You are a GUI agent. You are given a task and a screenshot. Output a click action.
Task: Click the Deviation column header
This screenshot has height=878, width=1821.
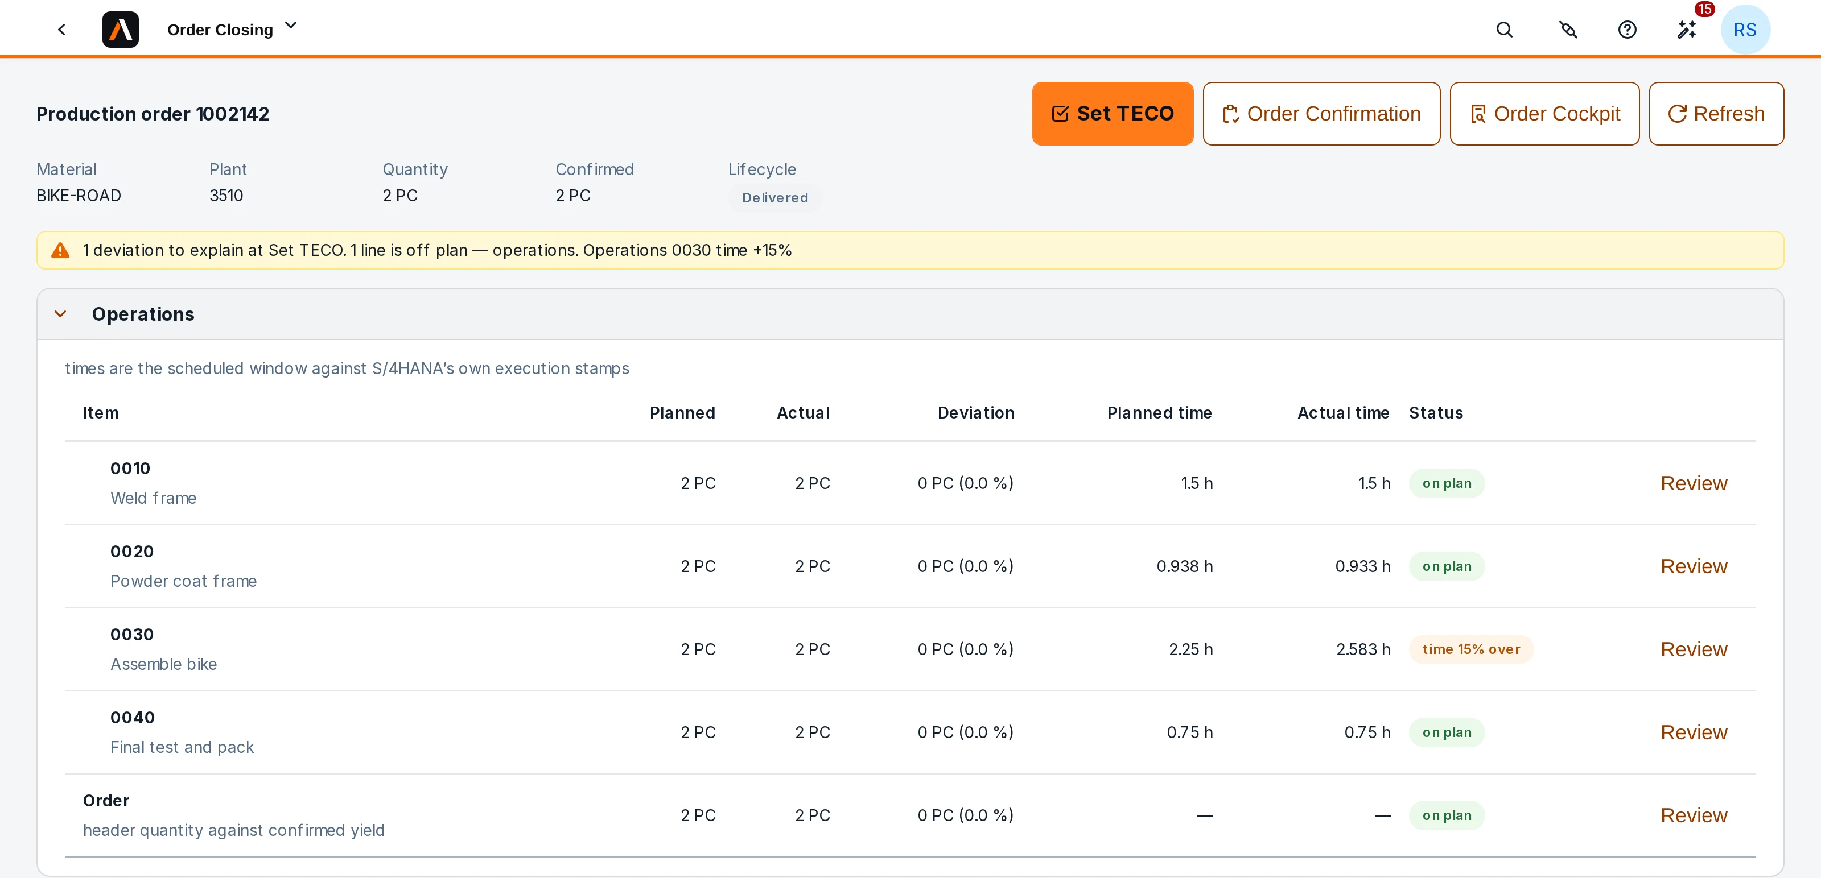coord(975,413)
